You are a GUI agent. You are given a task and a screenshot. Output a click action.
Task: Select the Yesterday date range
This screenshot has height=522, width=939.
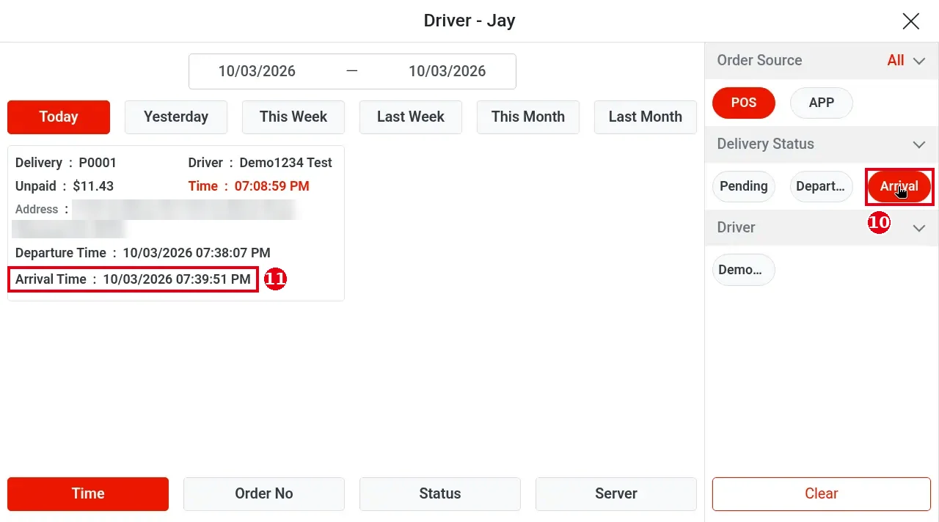tap(176, 117)
